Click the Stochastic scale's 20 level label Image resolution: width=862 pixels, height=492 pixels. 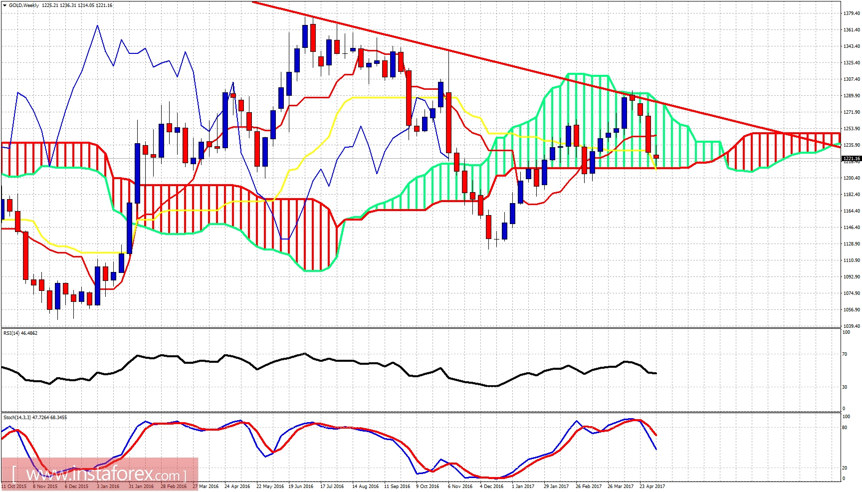[x=845, y=468]
